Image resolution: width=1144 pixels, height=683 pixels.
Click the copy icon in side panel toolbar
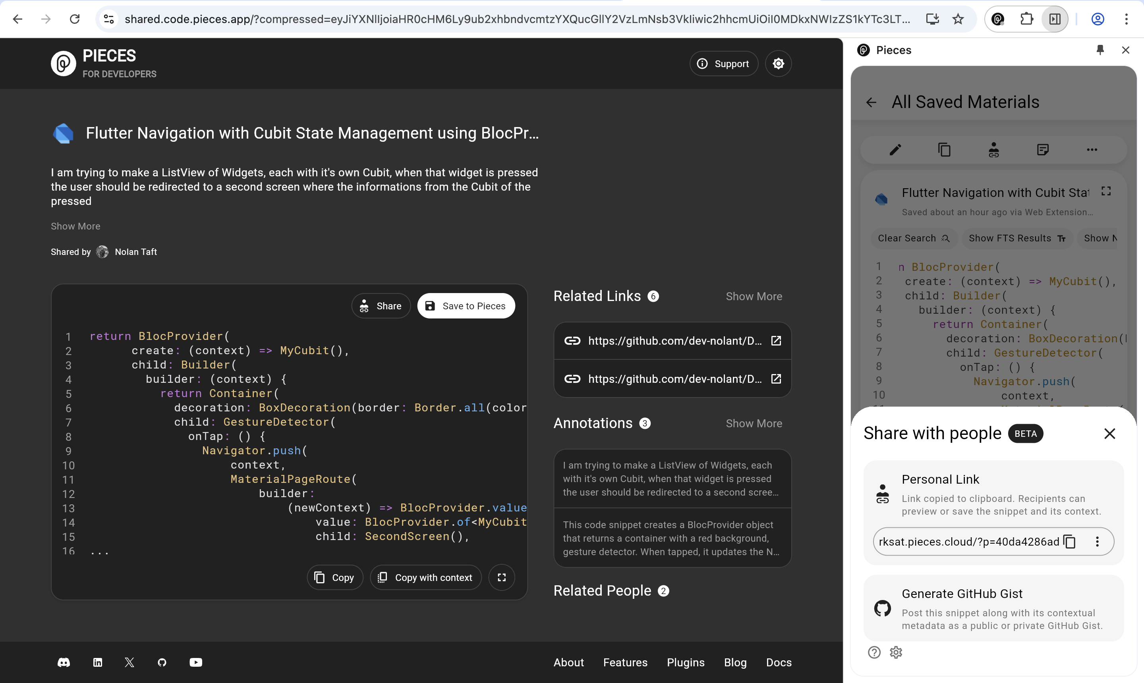[944, 150]
